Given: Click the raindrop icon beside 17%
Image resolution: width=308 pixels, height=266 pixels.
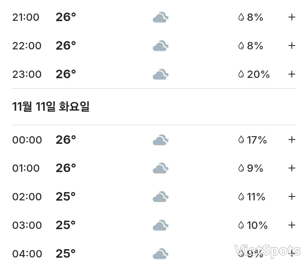Looking at the screenshot, I should tap(241, 140).
